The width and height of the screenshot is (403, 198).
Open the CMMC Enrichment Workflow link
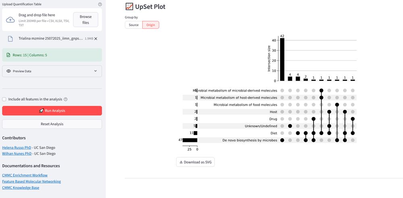(25, 176)
